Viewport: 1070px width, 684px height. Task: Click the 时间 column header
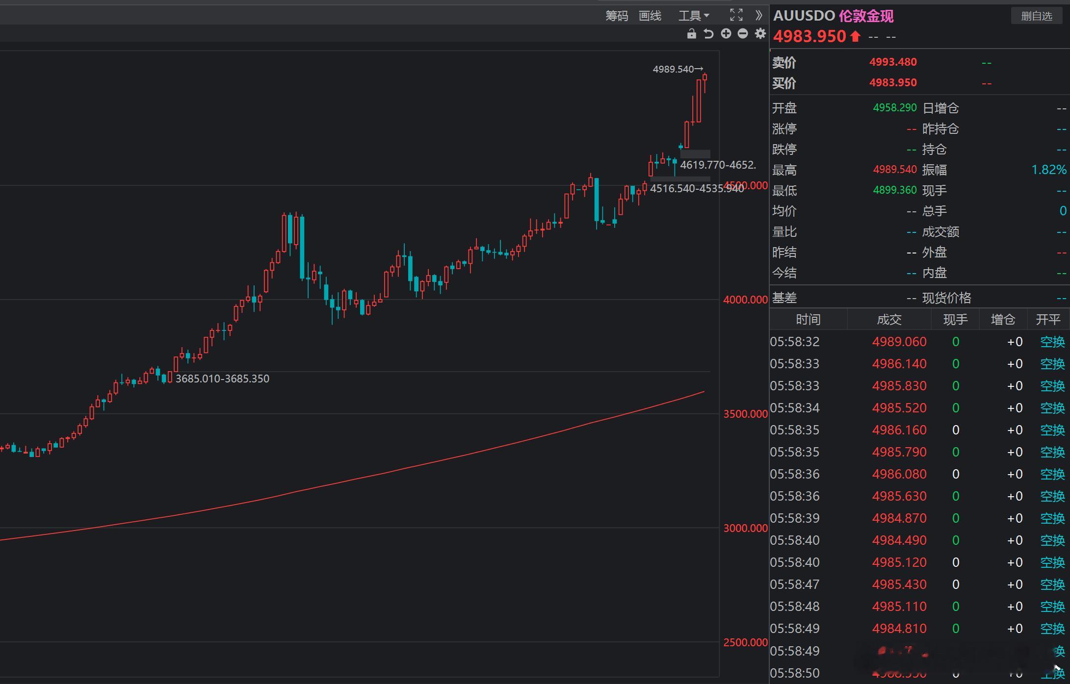point(808,320)
